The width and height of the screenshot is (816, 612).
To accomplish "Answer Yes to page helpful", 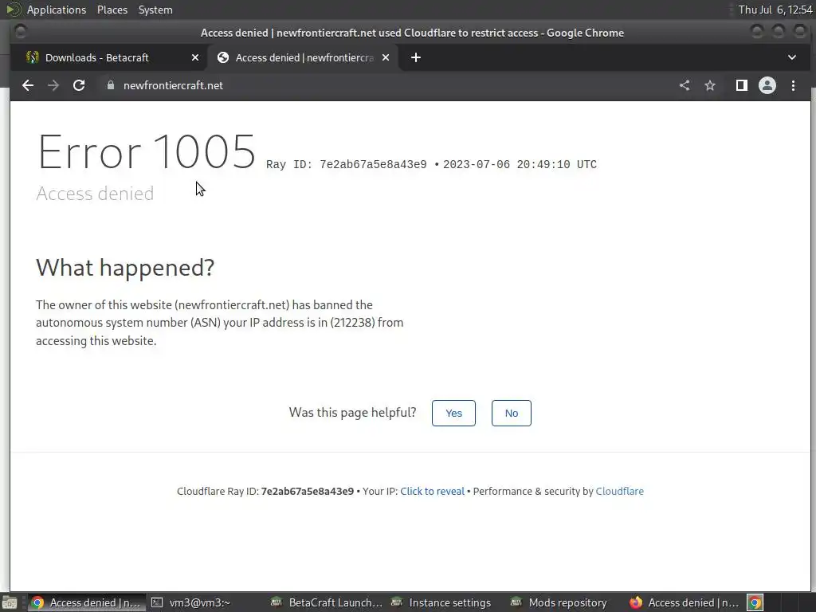I will (453, 414).
